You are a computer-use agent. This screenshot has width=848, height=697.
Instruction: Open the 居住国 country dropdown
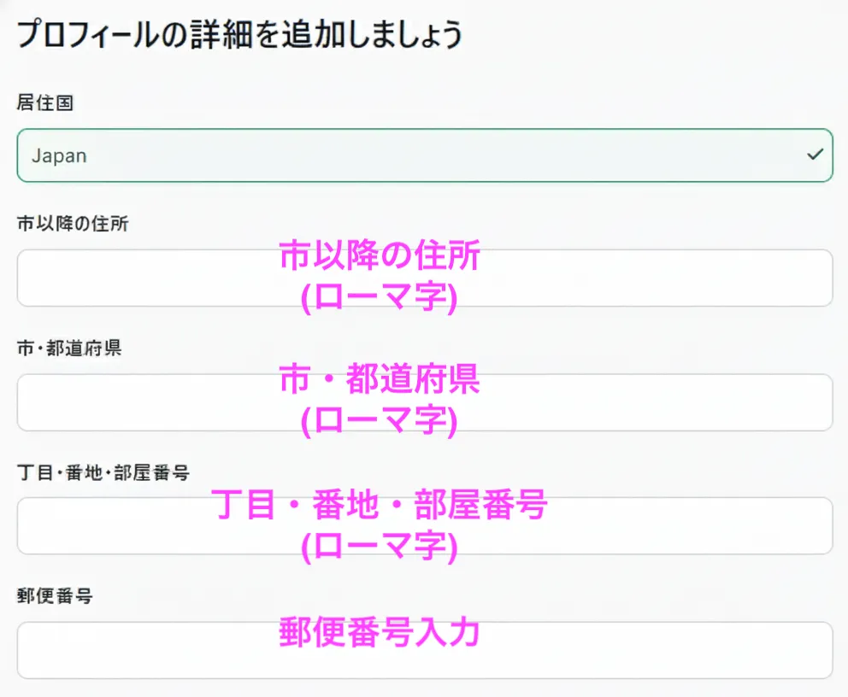point(424,155)
